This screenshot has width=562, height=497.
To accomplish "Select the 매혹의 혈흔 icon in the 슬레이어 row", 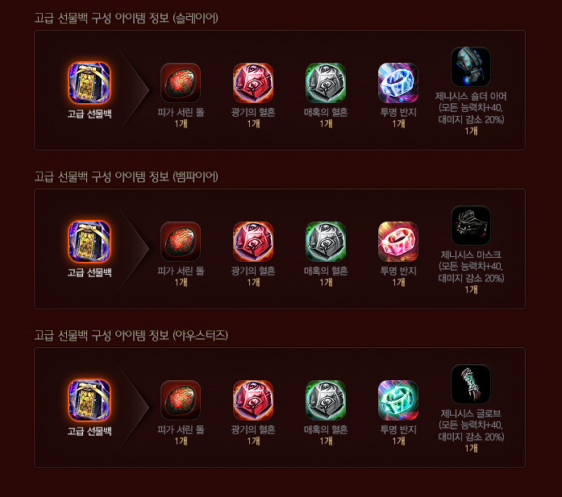I will (x=326, y=83).
